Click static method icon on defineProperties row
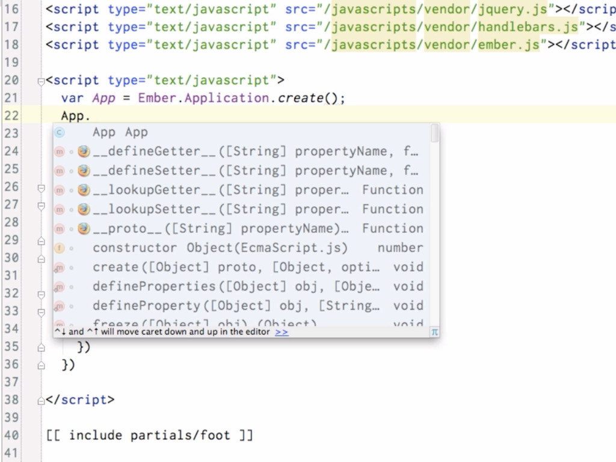The image size is (616, 462). 60,287
